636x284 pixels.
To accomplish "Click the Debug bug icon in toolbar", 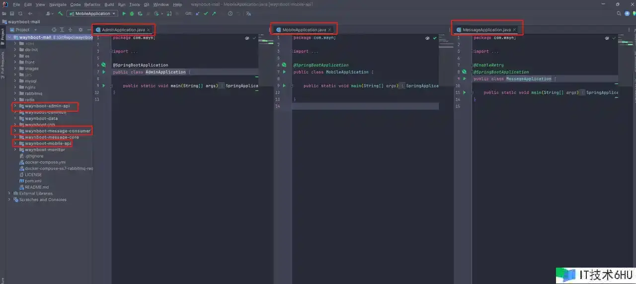I will (x=132, y=13).
